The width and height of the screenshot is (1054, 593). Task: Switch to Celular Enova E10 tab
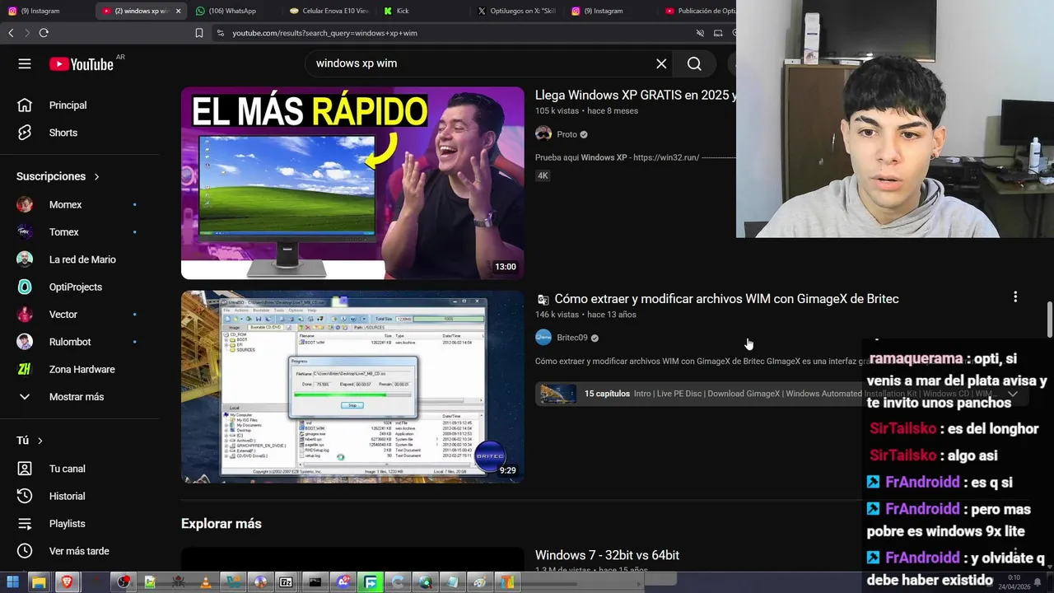coord(329,11)
